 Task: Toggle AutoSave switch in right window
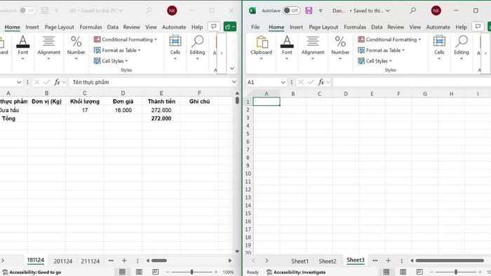coord(292,11)
